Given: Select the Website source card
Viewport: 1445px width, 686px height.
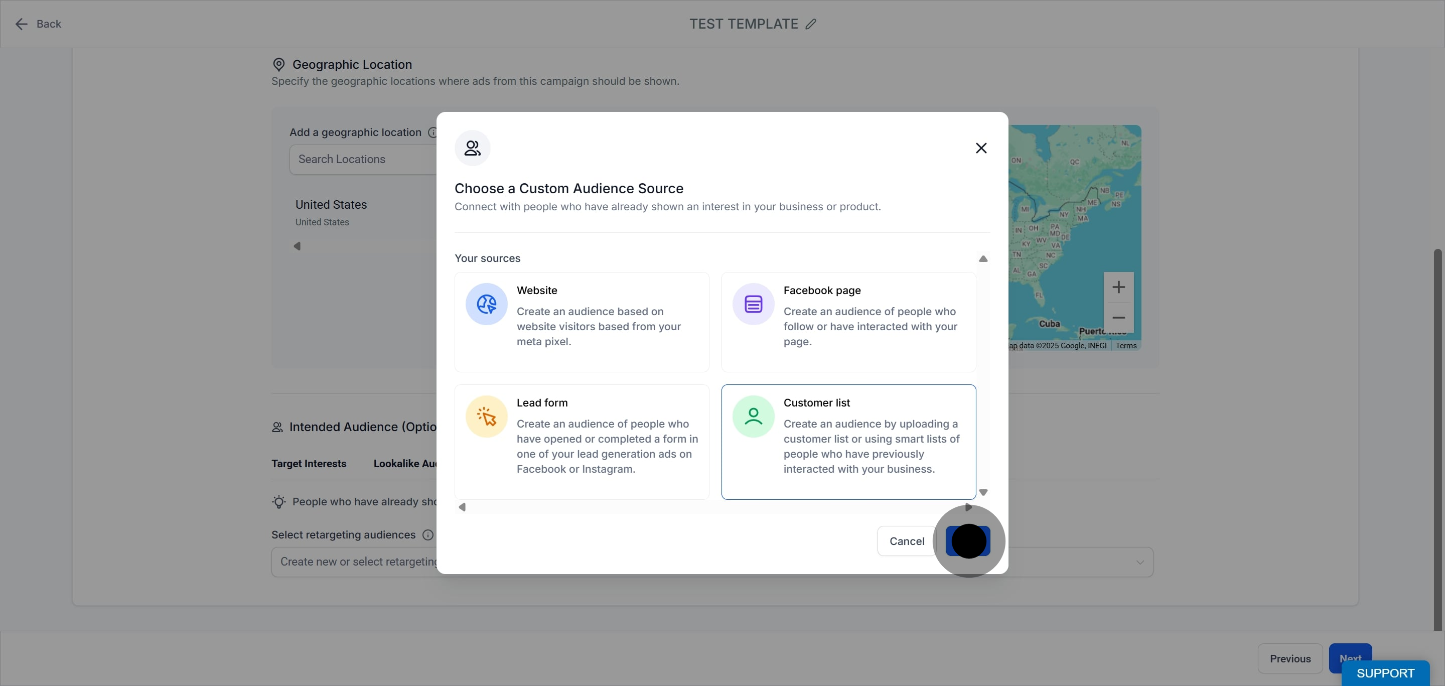Looking at the screenshot, I should pos(582,322).
